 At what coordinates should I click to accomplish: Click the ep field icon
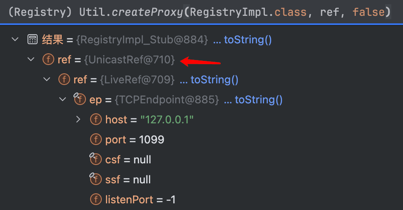point(79,99)
